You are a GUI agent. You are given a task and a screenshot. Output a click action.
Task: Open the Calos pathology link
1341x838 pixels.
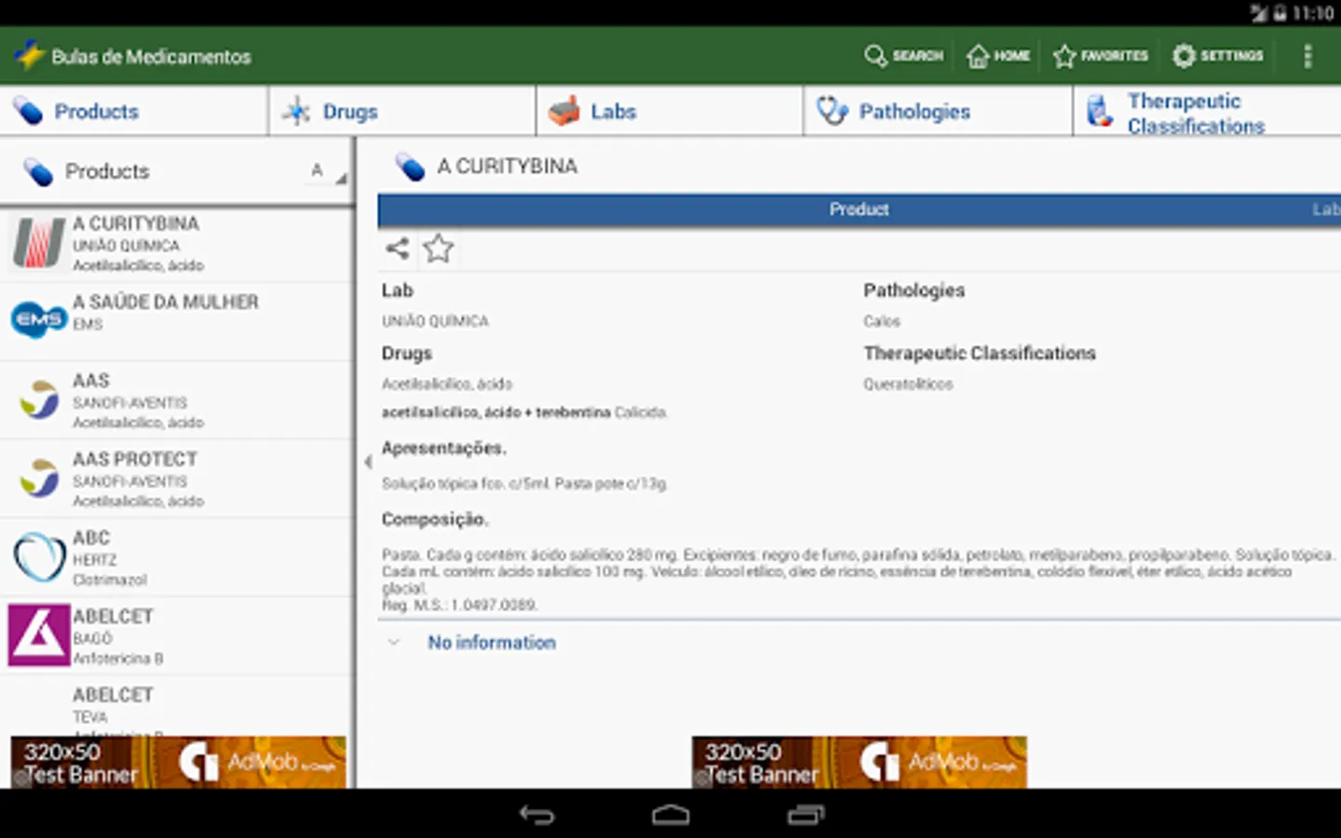click(x=882, y=321)
